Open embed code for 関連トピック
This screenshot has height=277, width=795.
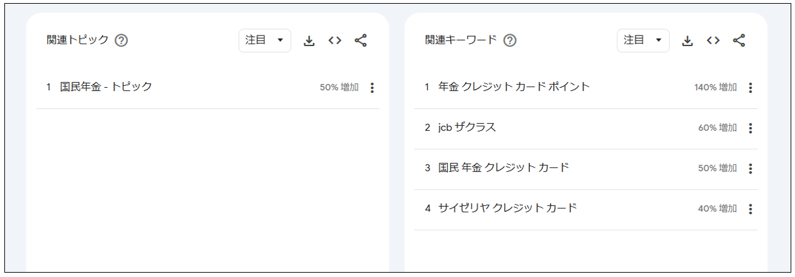(x=335, y=40)
